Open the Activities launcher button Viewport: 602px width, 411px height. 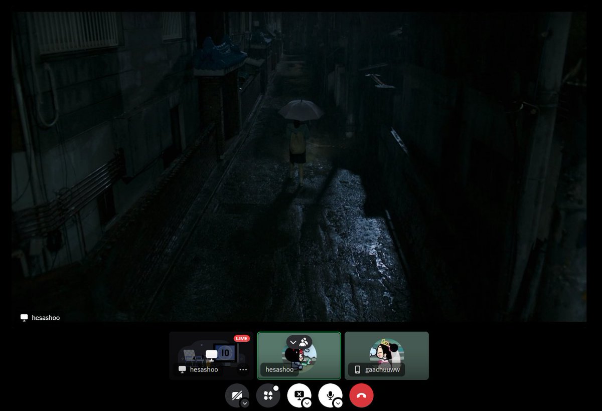[x=268, y=395]
